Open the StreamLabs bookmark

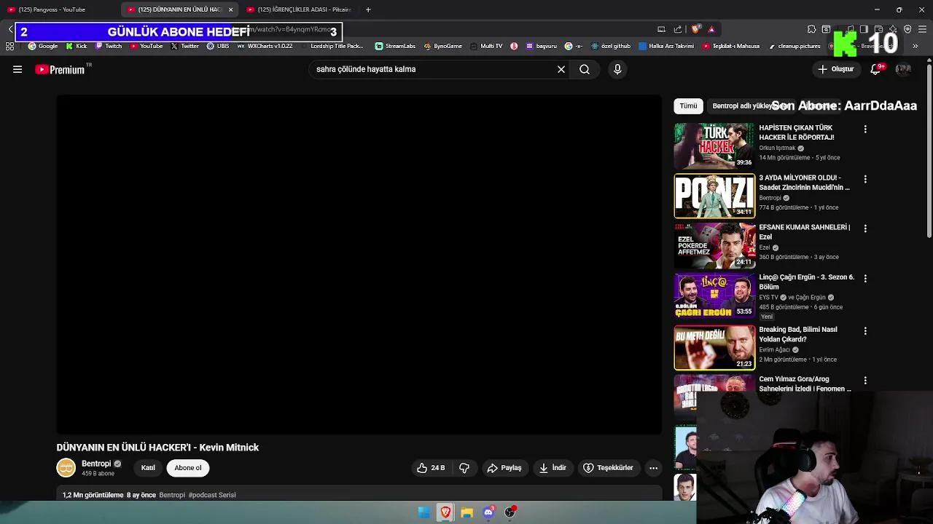click(x=396, y=46)
